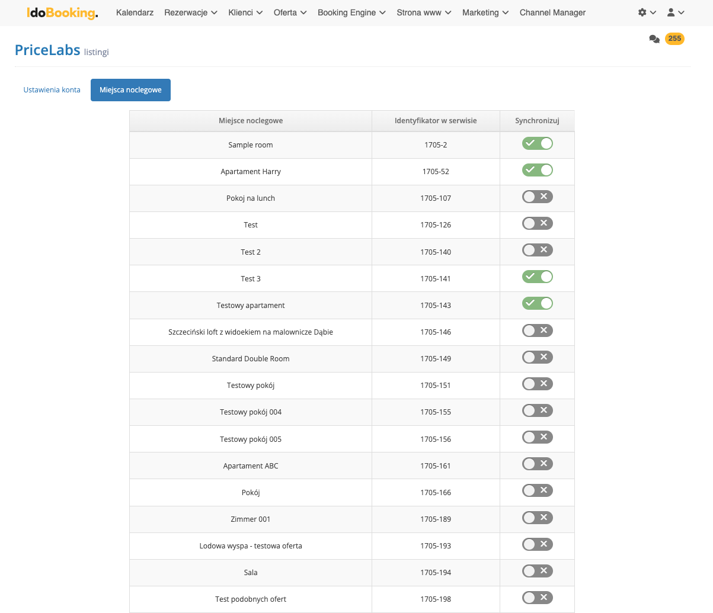Enable sync for Szczeciński loft listing
This screenshot has width=713, height=613.
click(x=537, y=330)
